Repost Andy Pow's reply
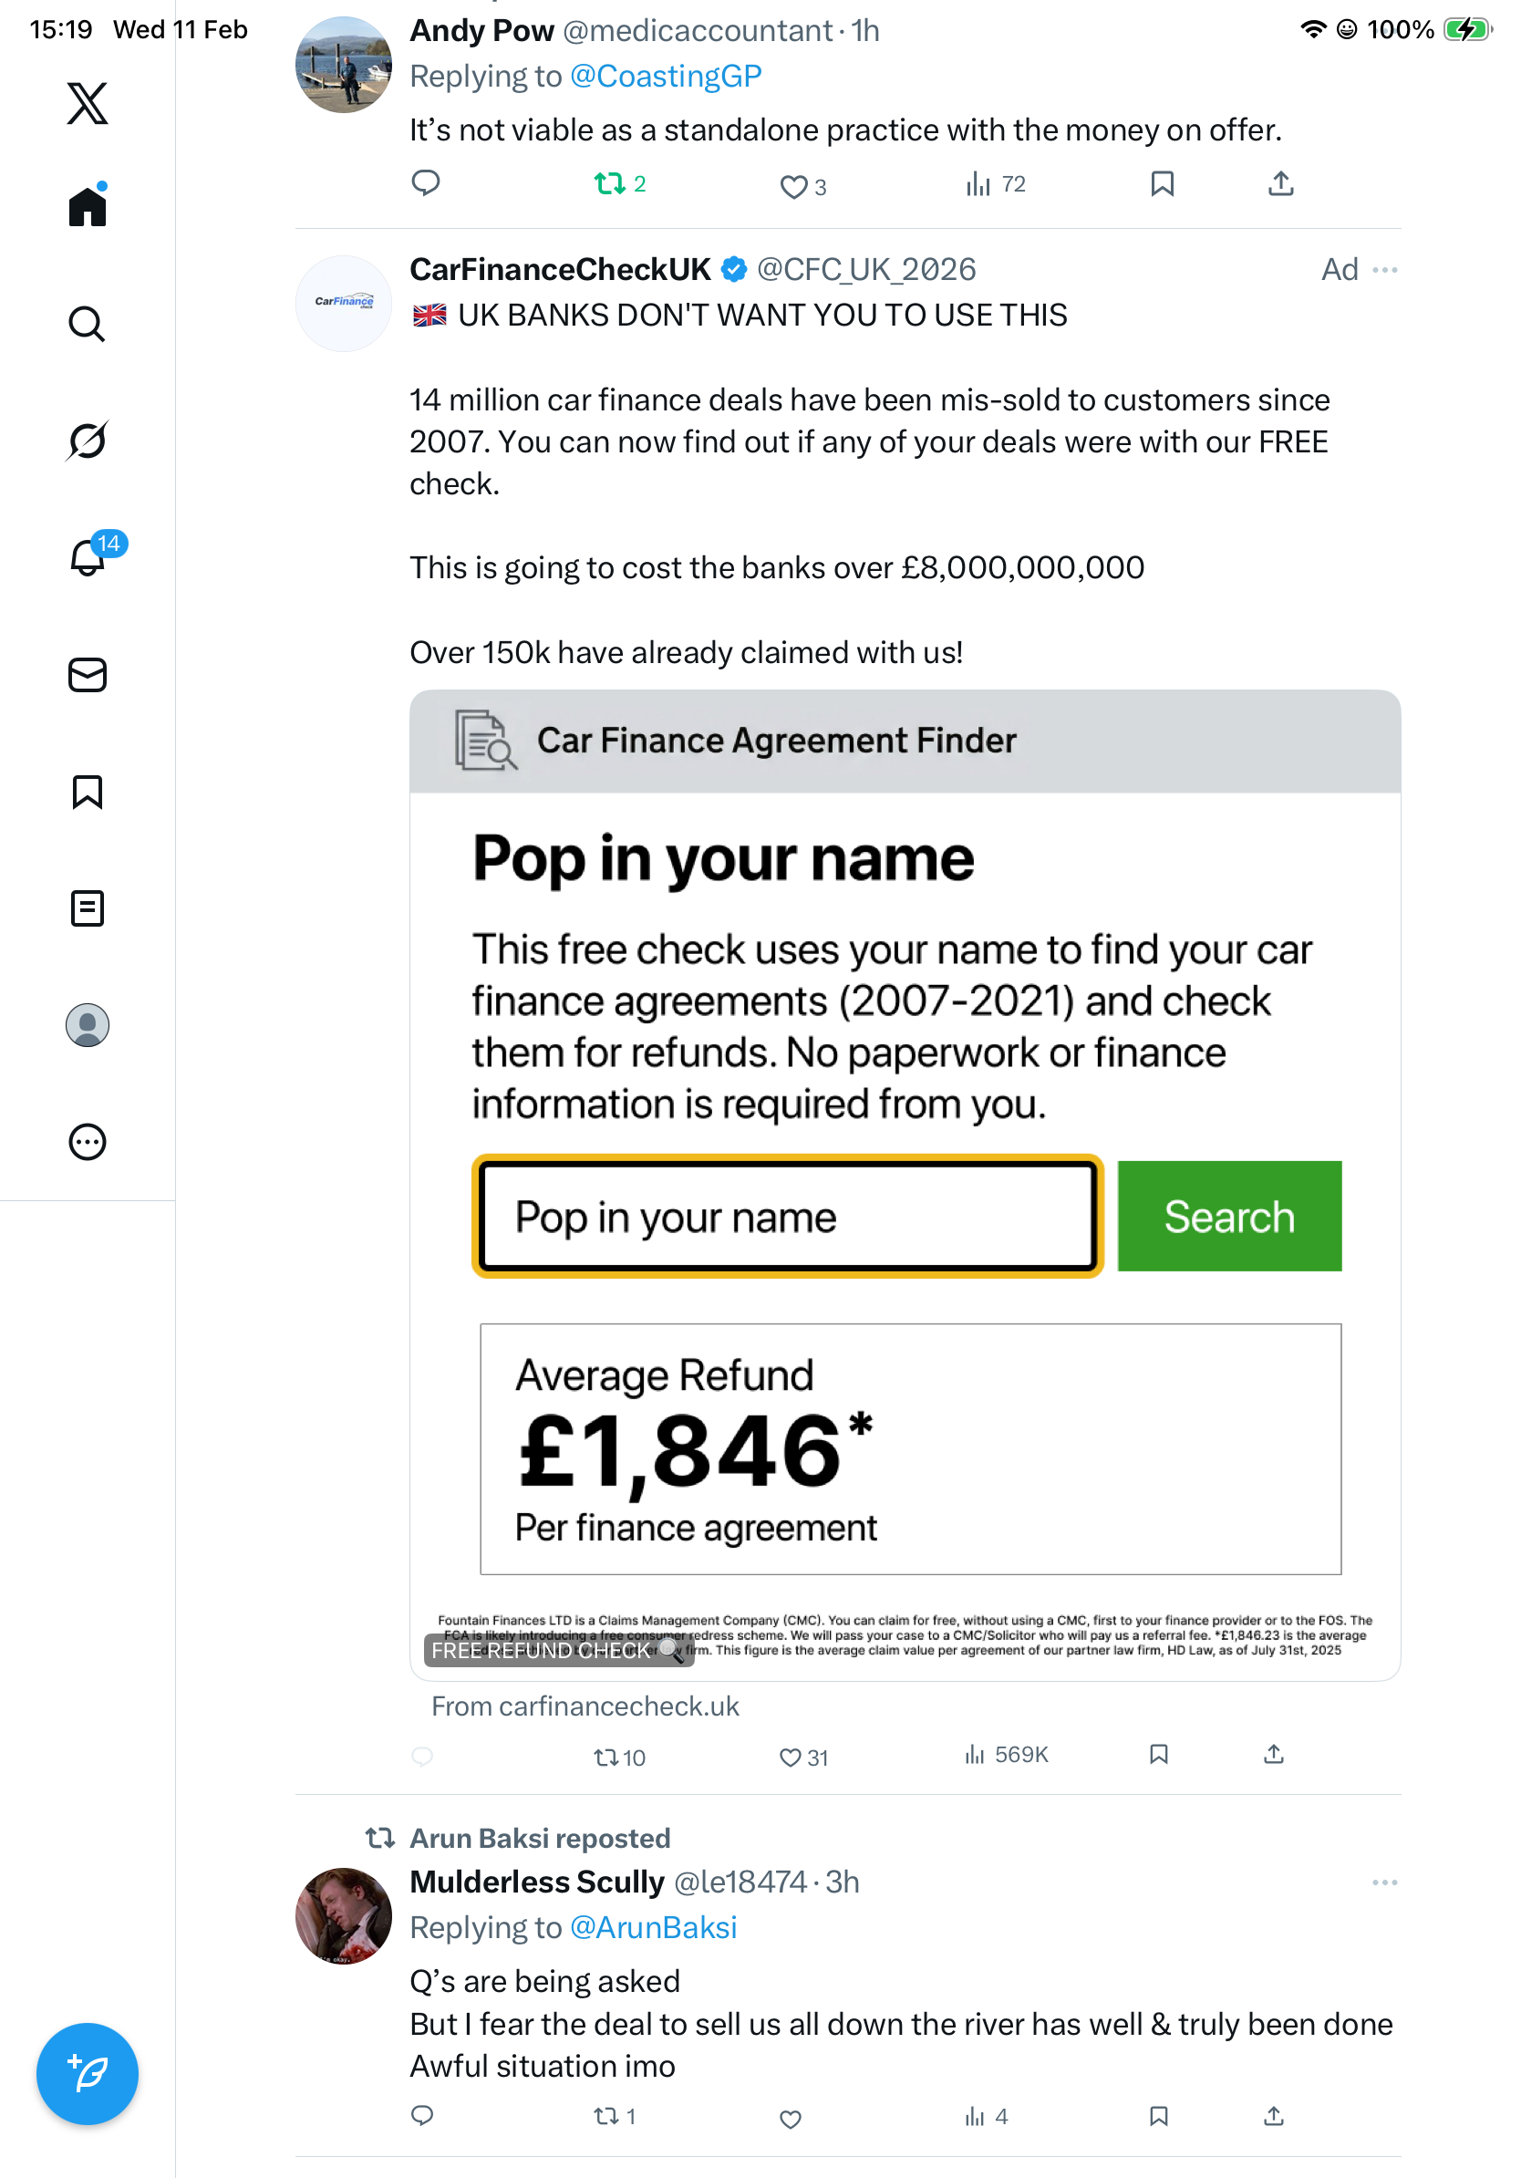This screenshot has width=1521, height=2178. (609, 183)
